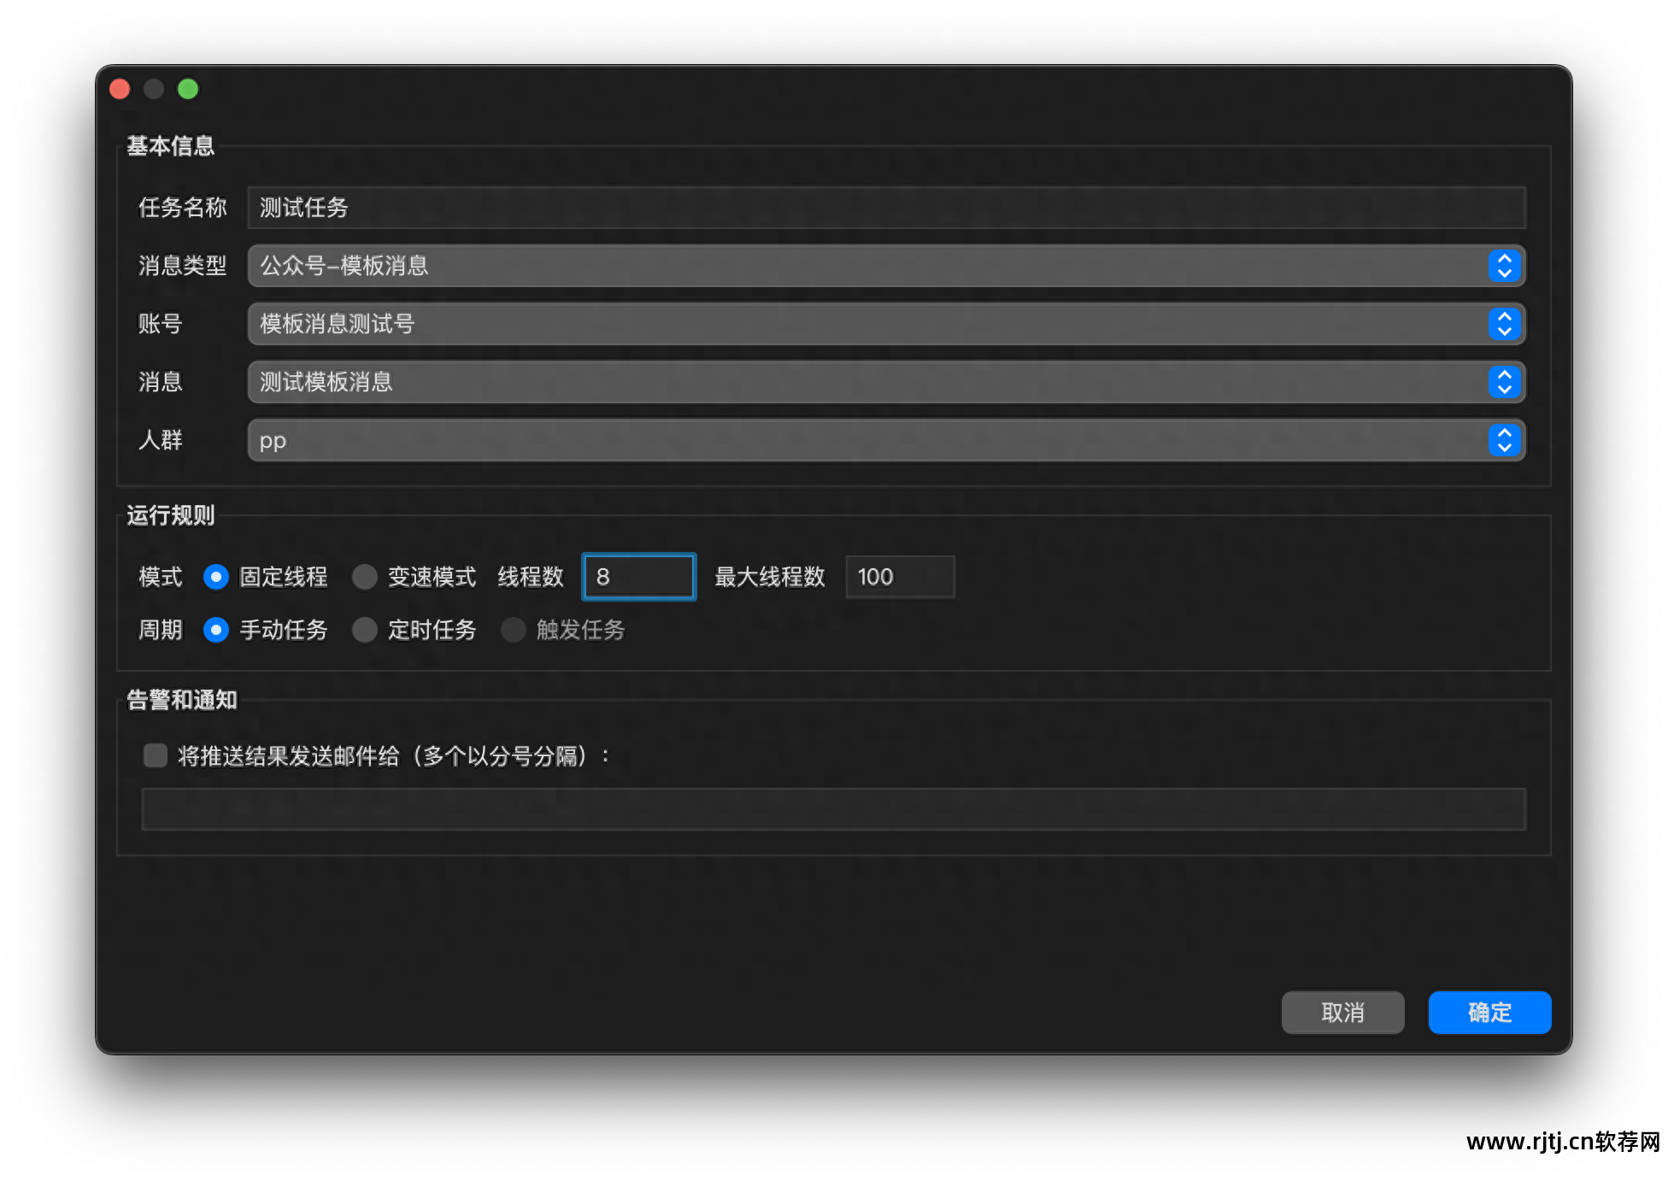Viewport: 1668px width, 1181px height.
Task: Click the green zoom window button
Action: [188, 89]
